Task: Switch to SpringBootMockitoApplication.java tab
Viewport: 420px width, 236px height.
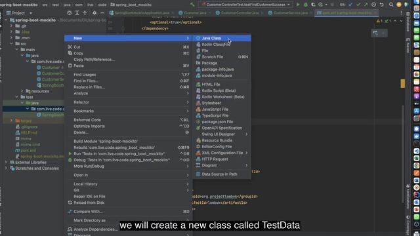Action: coord(142,13)
